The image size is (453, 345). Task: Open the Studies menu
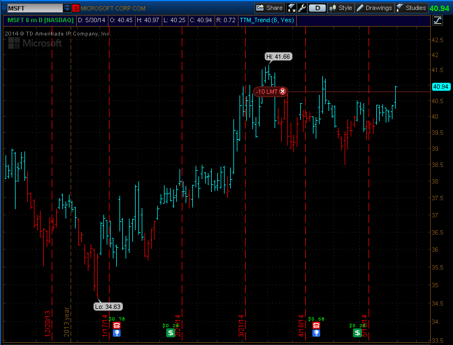[411, 8]
